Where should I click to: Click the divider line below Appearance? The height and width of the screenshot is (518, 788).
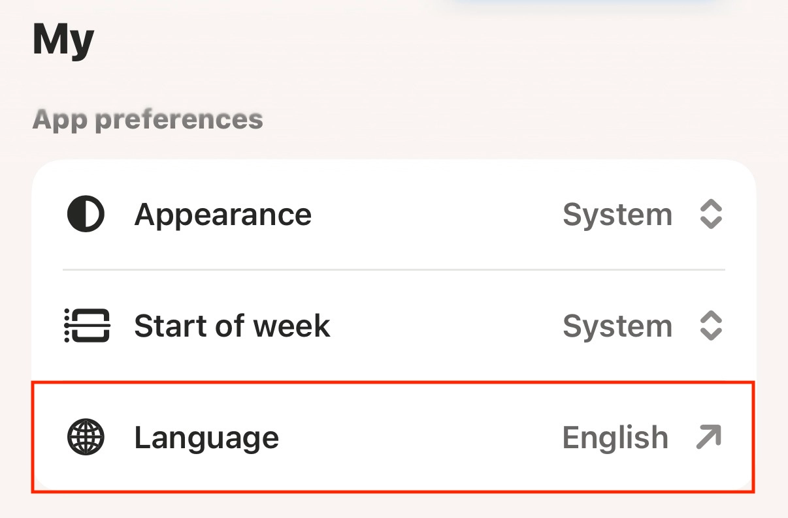tap(394, 269)
